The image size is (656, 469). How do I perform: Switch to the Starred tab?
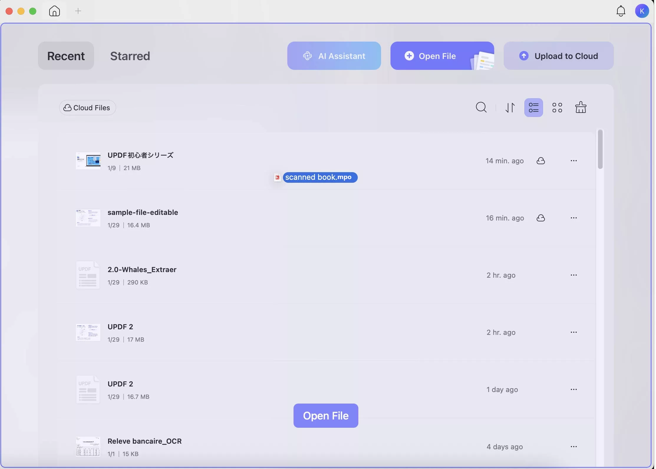click(130, 56)
